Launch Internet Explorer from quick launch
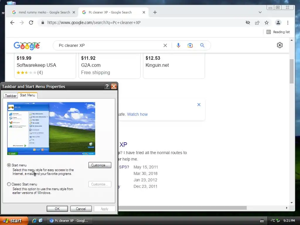The width and height of the screenshot is (300, 225). click(x=34, y=221)
